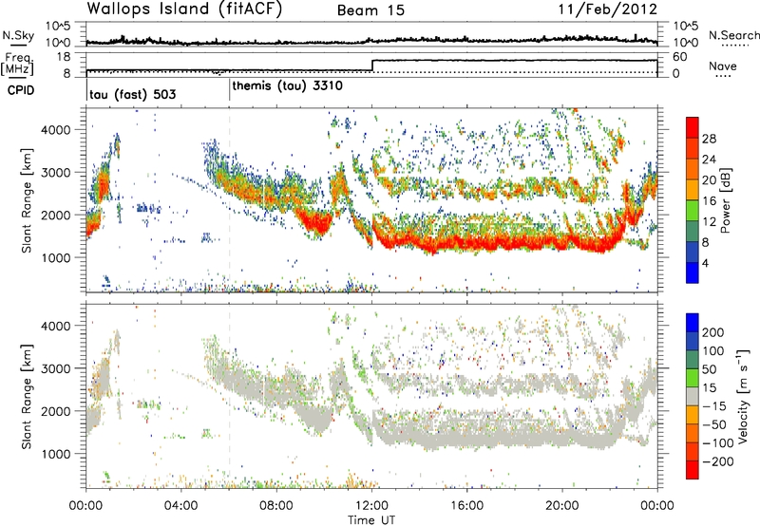Click the 'themis (tau) 3310' text

[x=288, y=86]
